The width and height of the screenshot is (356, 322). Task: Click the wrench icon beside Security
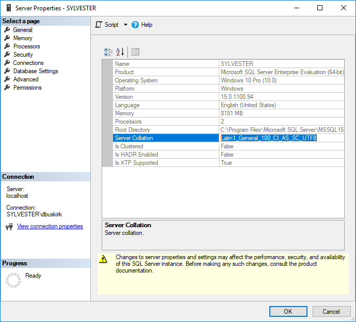coord(7,55)
